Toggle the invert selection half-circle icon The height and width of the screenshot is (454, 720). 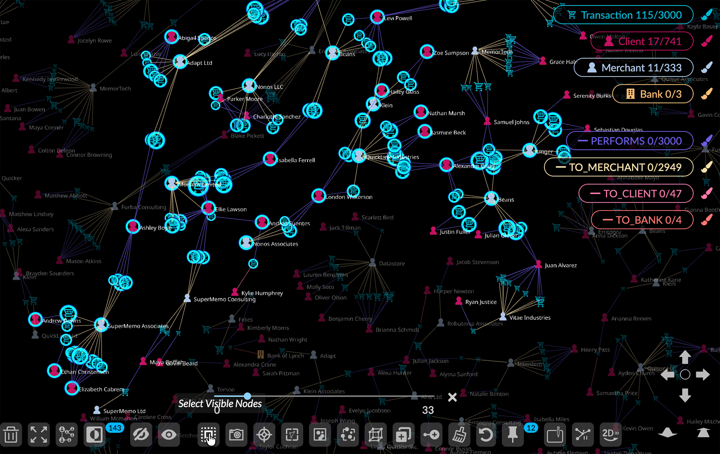(94, 435)
